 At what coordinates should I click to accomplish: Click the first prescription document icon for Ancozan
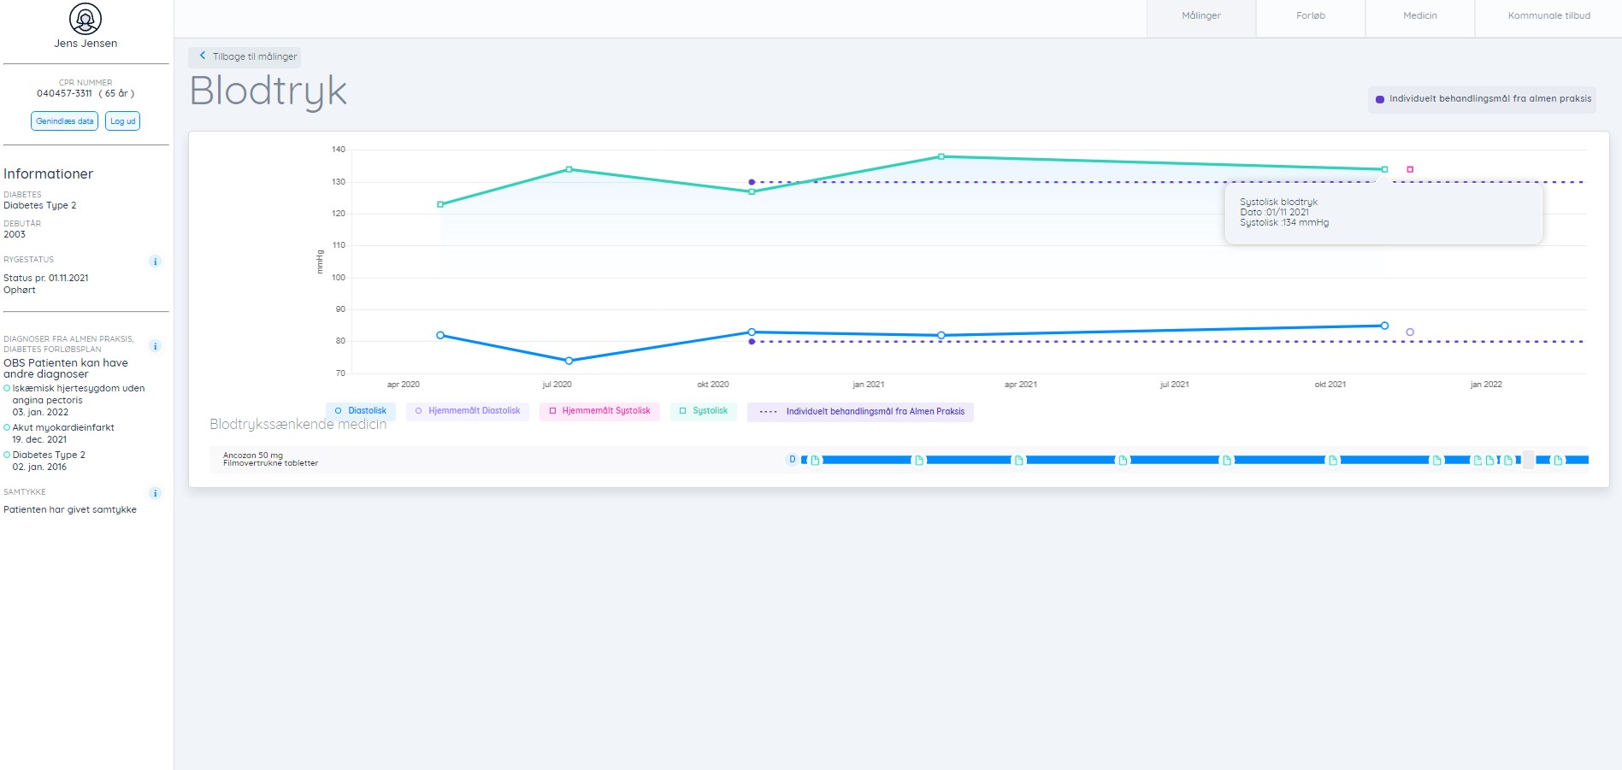click(x=815, y=461)
